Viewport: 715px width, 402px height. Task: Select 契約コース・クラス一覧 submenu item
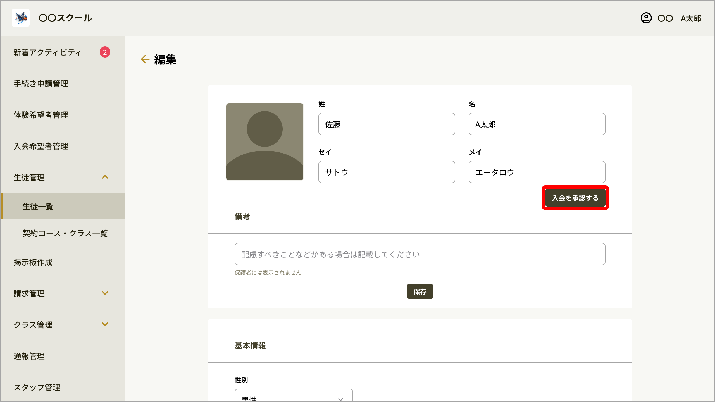(63, 233)
